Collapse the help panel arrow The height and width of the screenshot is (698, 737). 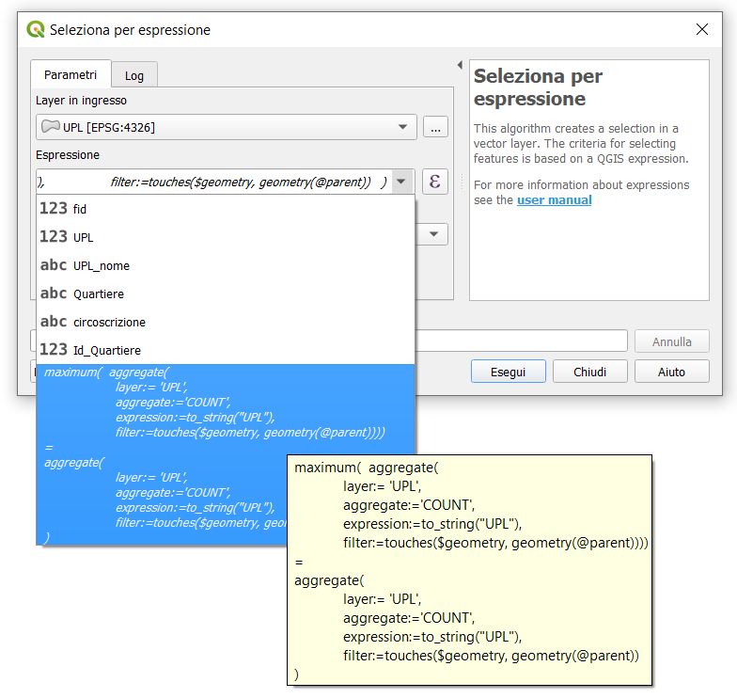click(460, 66)
